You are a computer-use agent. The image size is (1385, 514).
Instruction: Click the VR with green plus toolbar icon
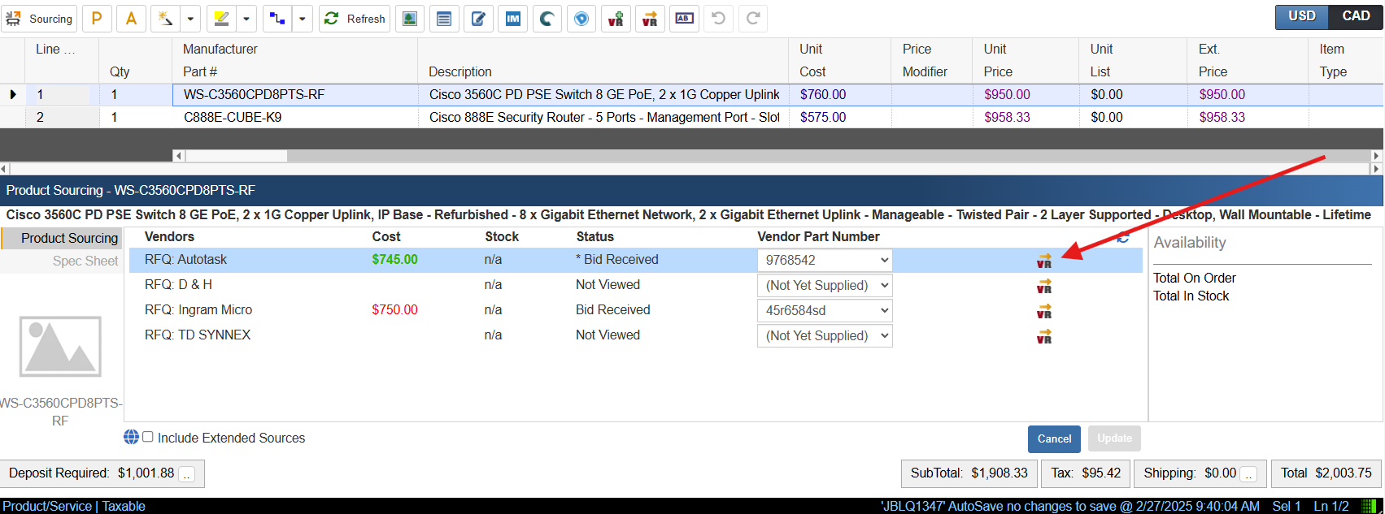[616, 19]
